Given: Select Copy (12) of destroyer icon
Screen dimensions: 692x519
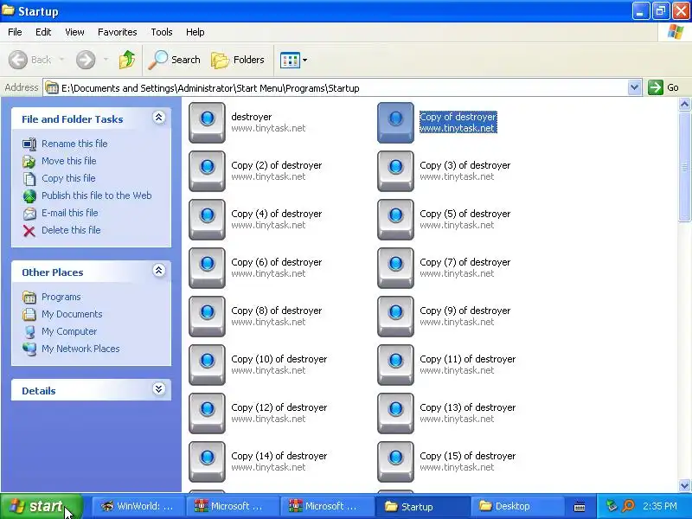Looking at the screenshot, I should (207, 413).
